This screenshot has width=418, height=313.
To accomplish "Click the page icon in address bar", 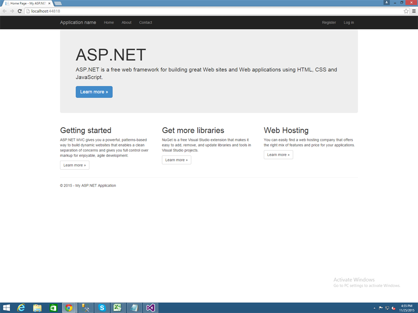I will coord(28,11).
